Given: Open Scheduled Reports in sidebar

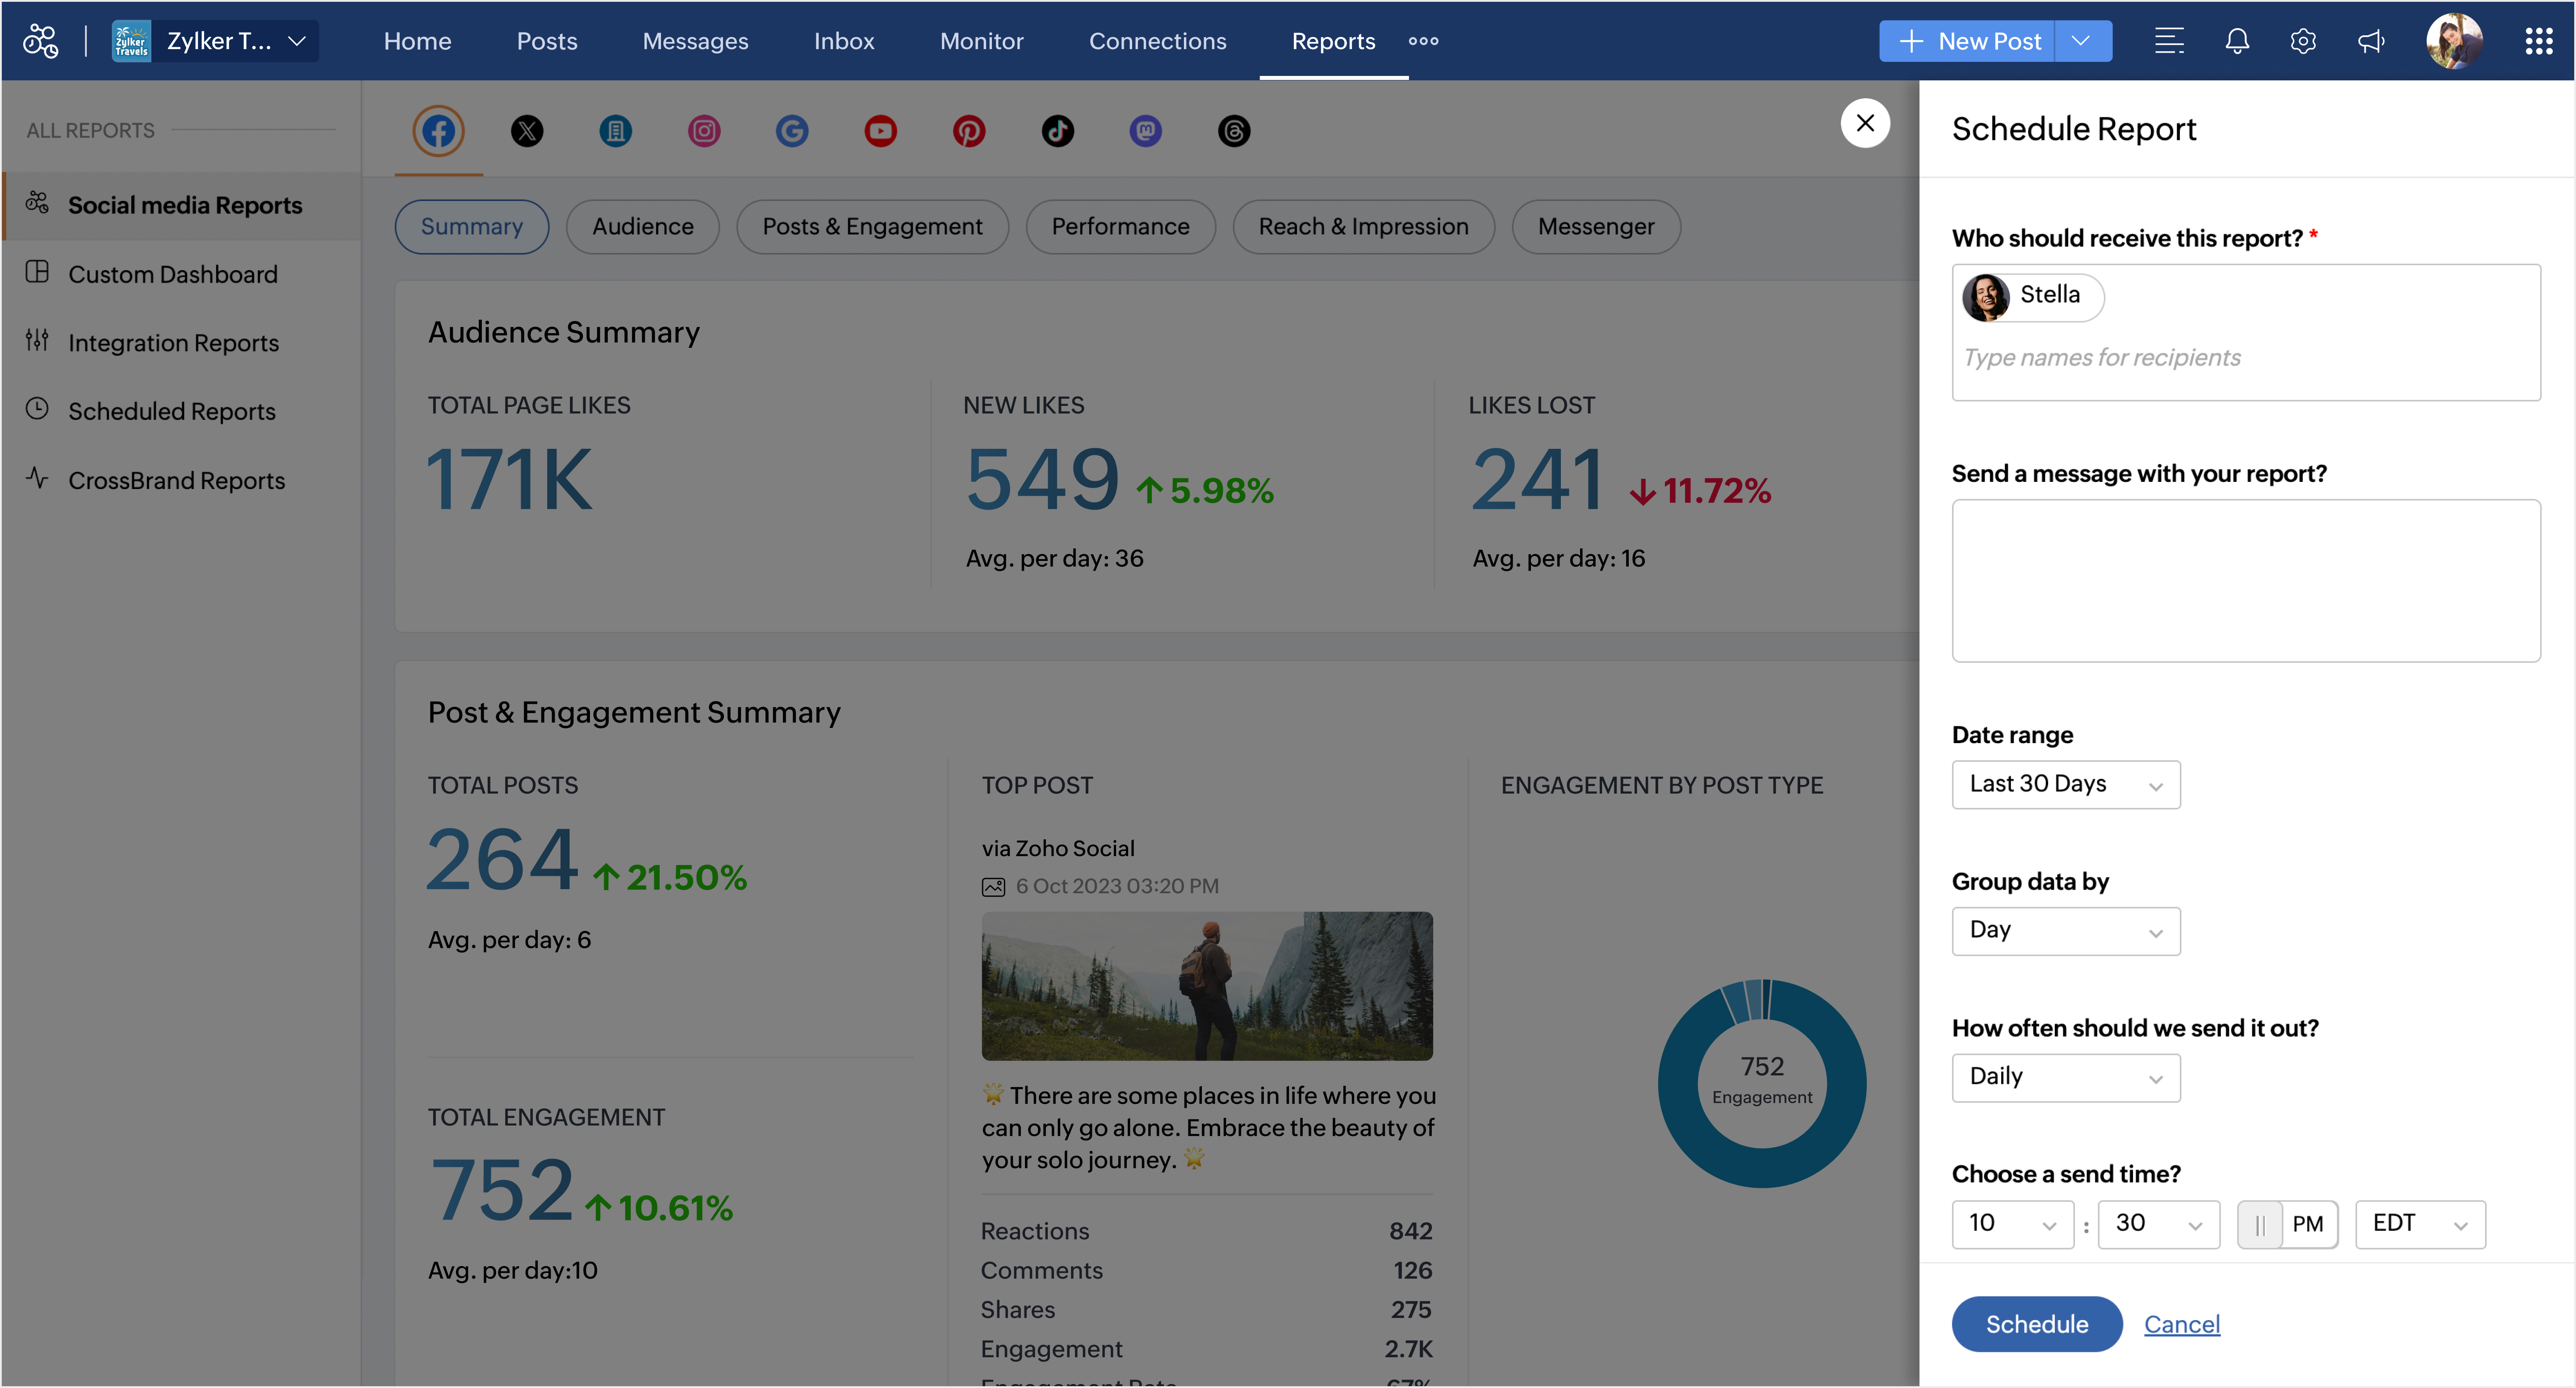Looking at the screenshot, I should tap(171, 411).
